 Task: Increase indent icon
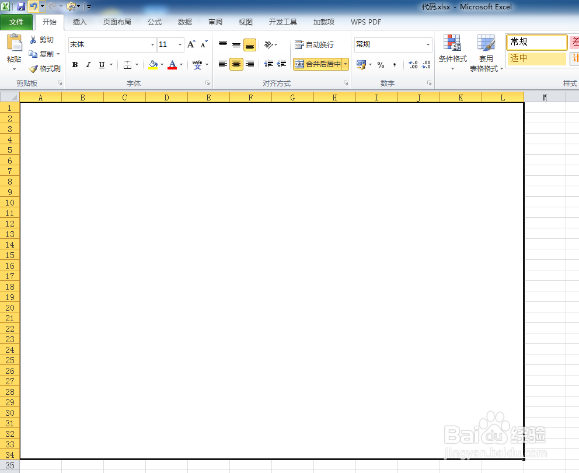coord(282,64)
